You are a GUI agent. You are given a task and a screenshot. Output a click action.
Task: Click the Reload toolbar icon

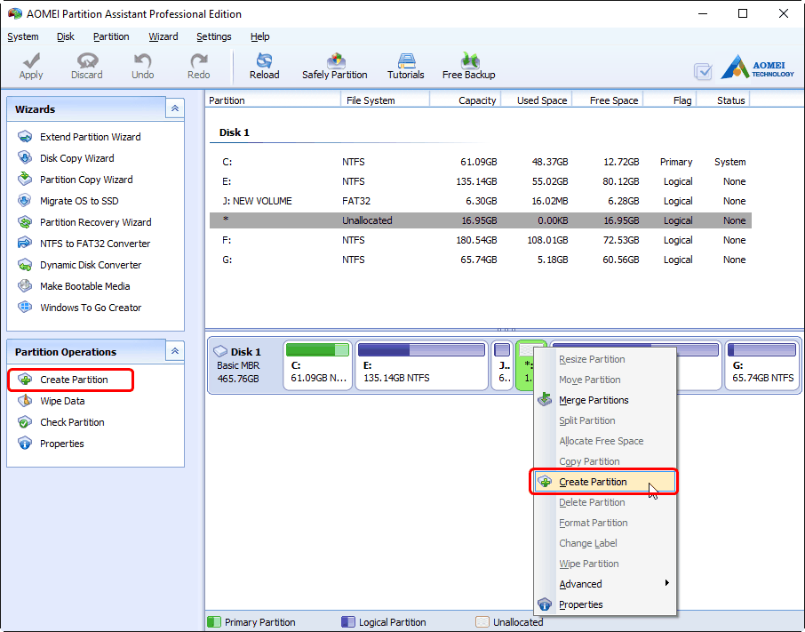coord(265,66)
